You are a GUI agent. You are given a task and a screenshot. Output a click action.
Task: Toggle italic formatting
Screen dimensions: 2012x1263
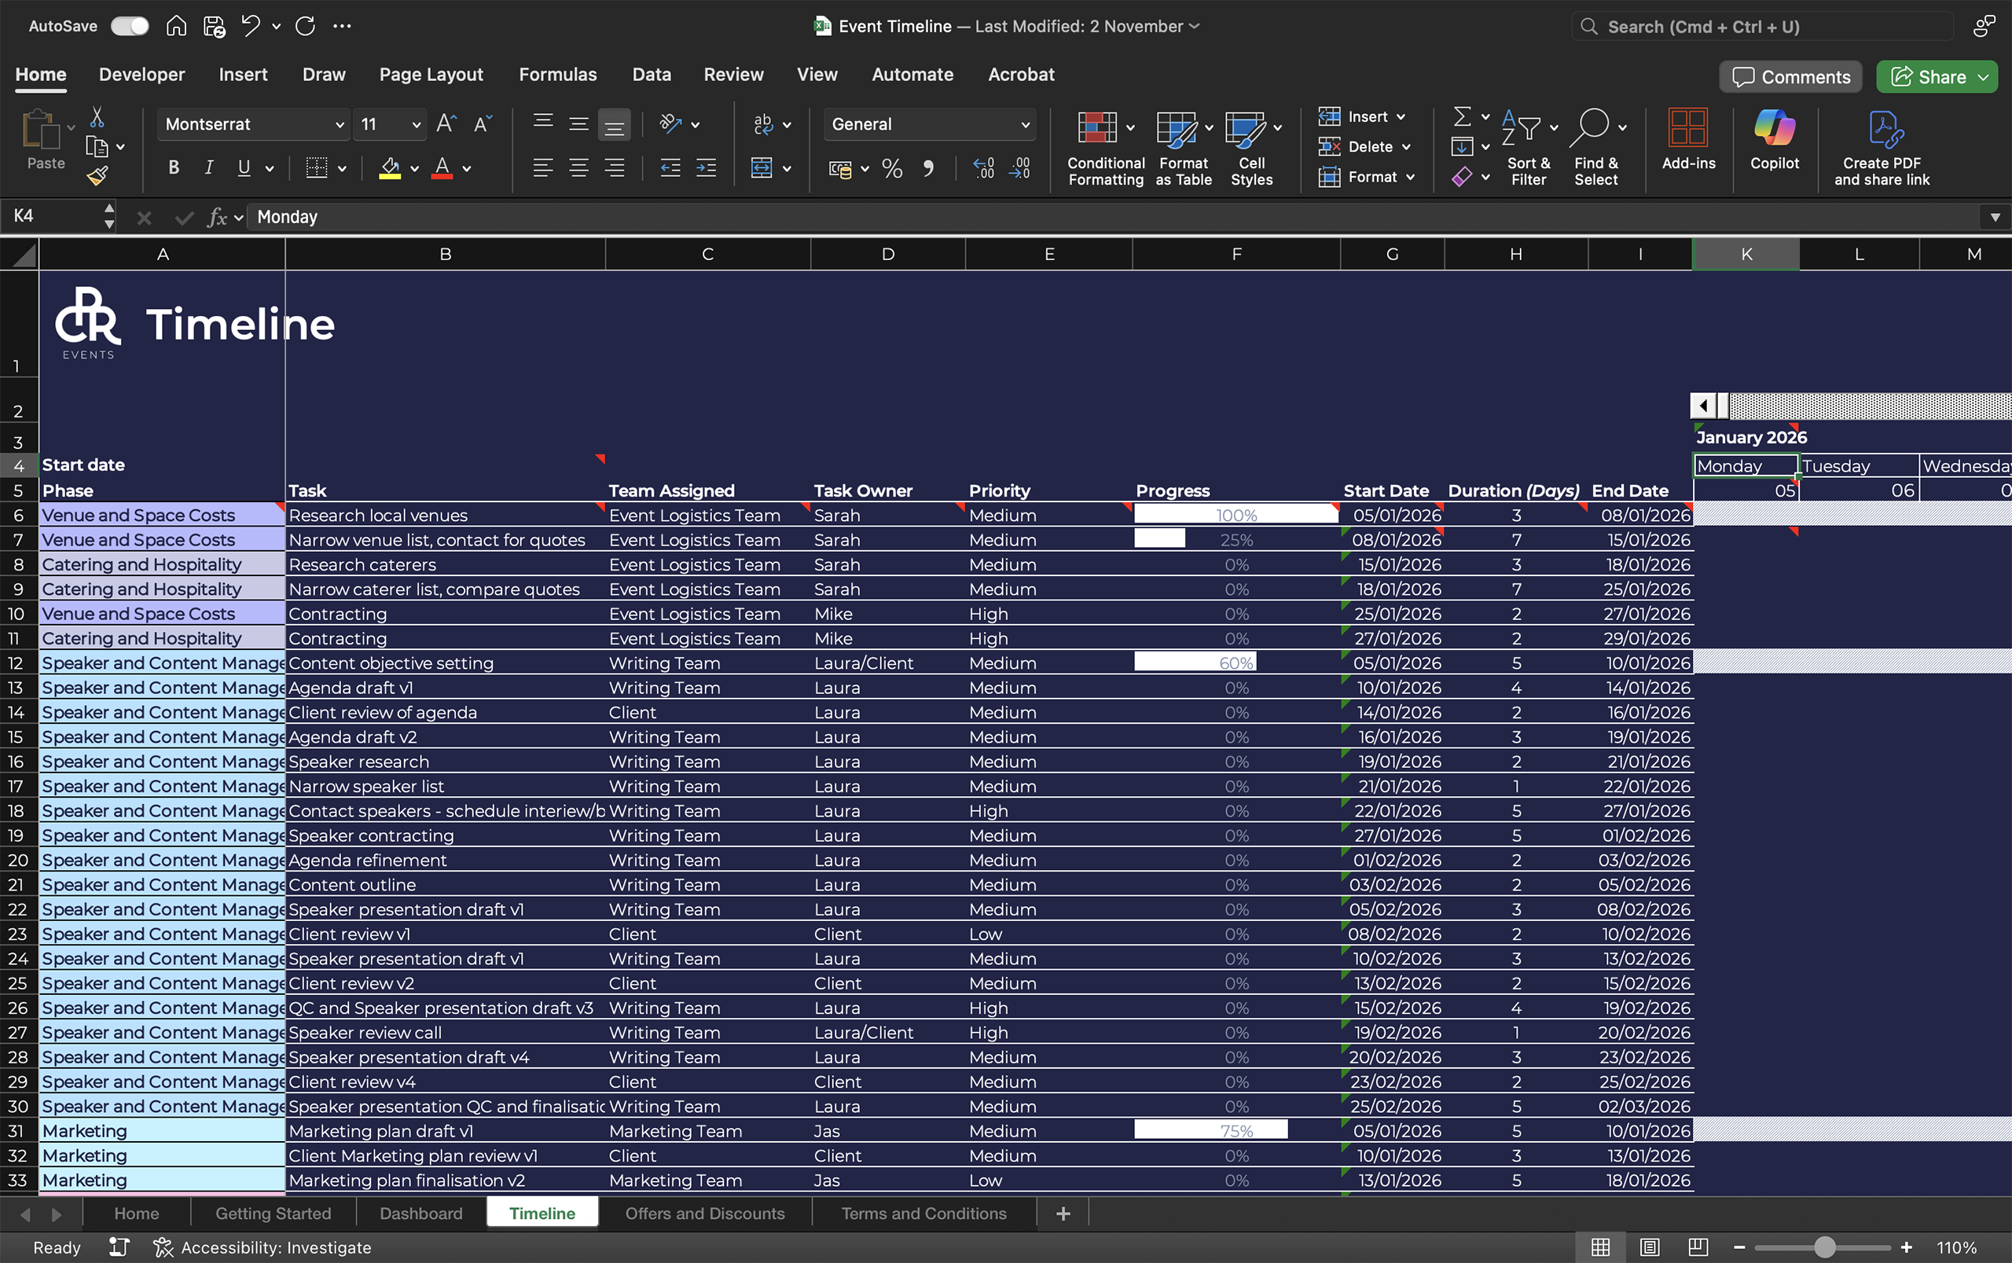pos(209,168)
